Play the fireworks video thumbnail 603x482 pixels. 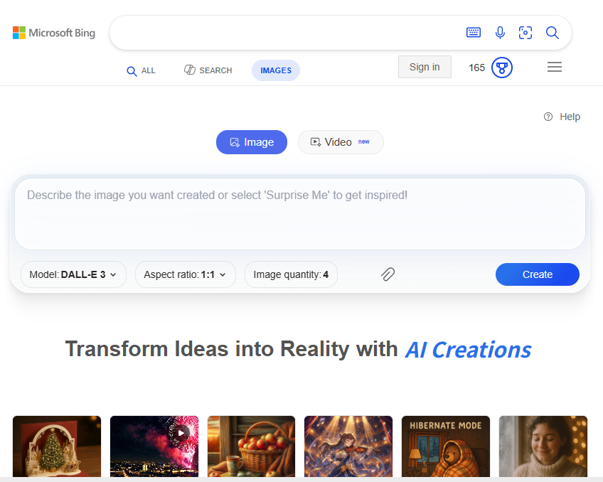click(181, 432)
